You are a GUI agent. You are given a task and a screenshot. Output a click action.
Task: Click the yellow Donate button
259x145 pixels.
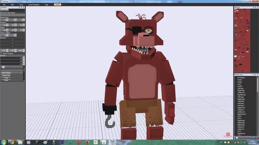57,4
